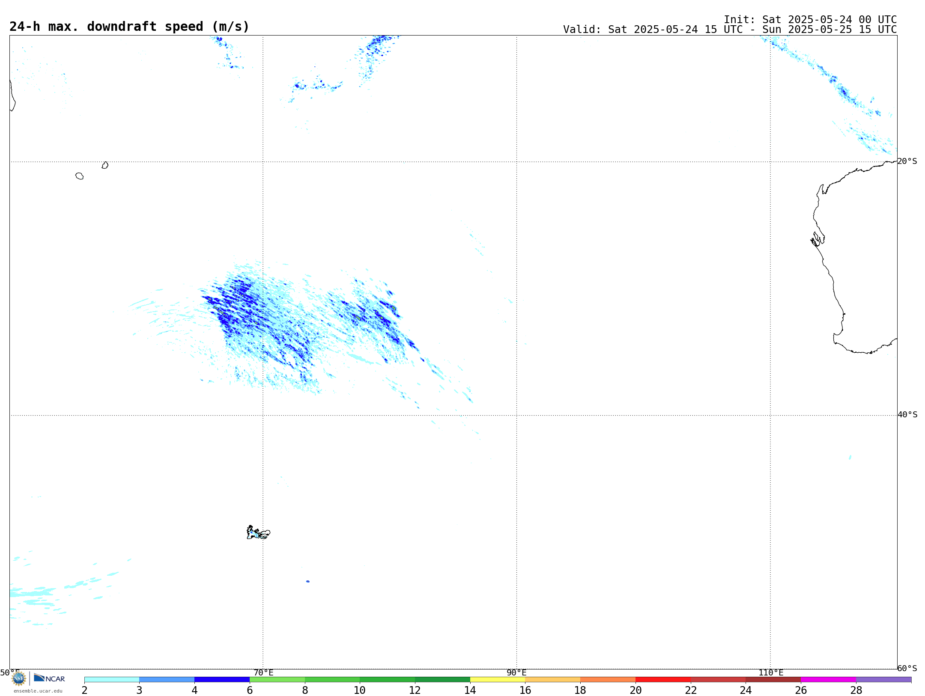Select the light green 6–8 m/s colorbar segment
This screenshot has height=696, width=925.
[x=277, y=680]
